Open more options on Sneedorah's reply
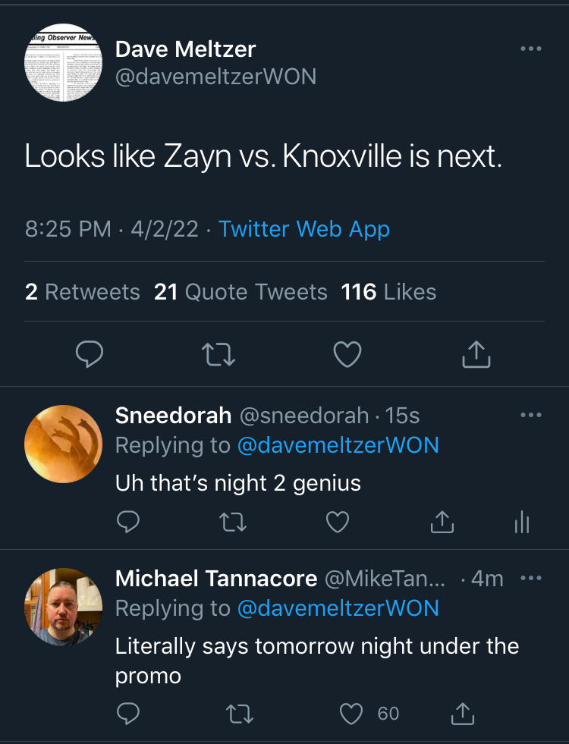Viewport: 569px width, 744px height. [531, 416]
